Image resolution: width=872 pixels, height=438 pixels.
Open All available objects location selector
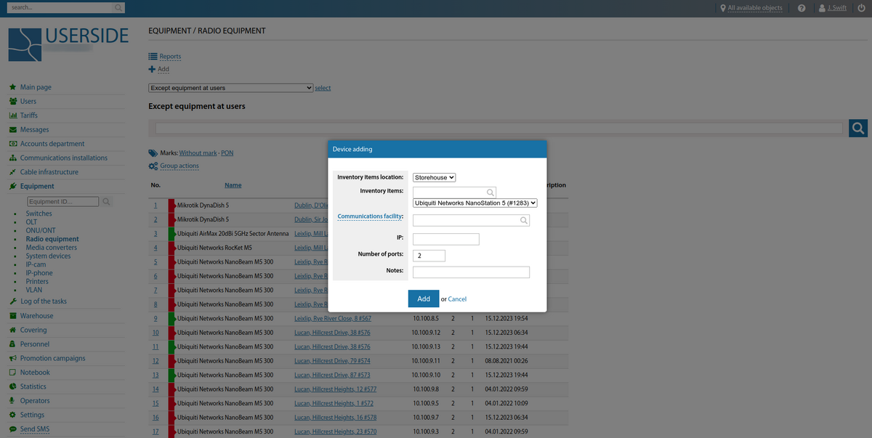(754, 8)
